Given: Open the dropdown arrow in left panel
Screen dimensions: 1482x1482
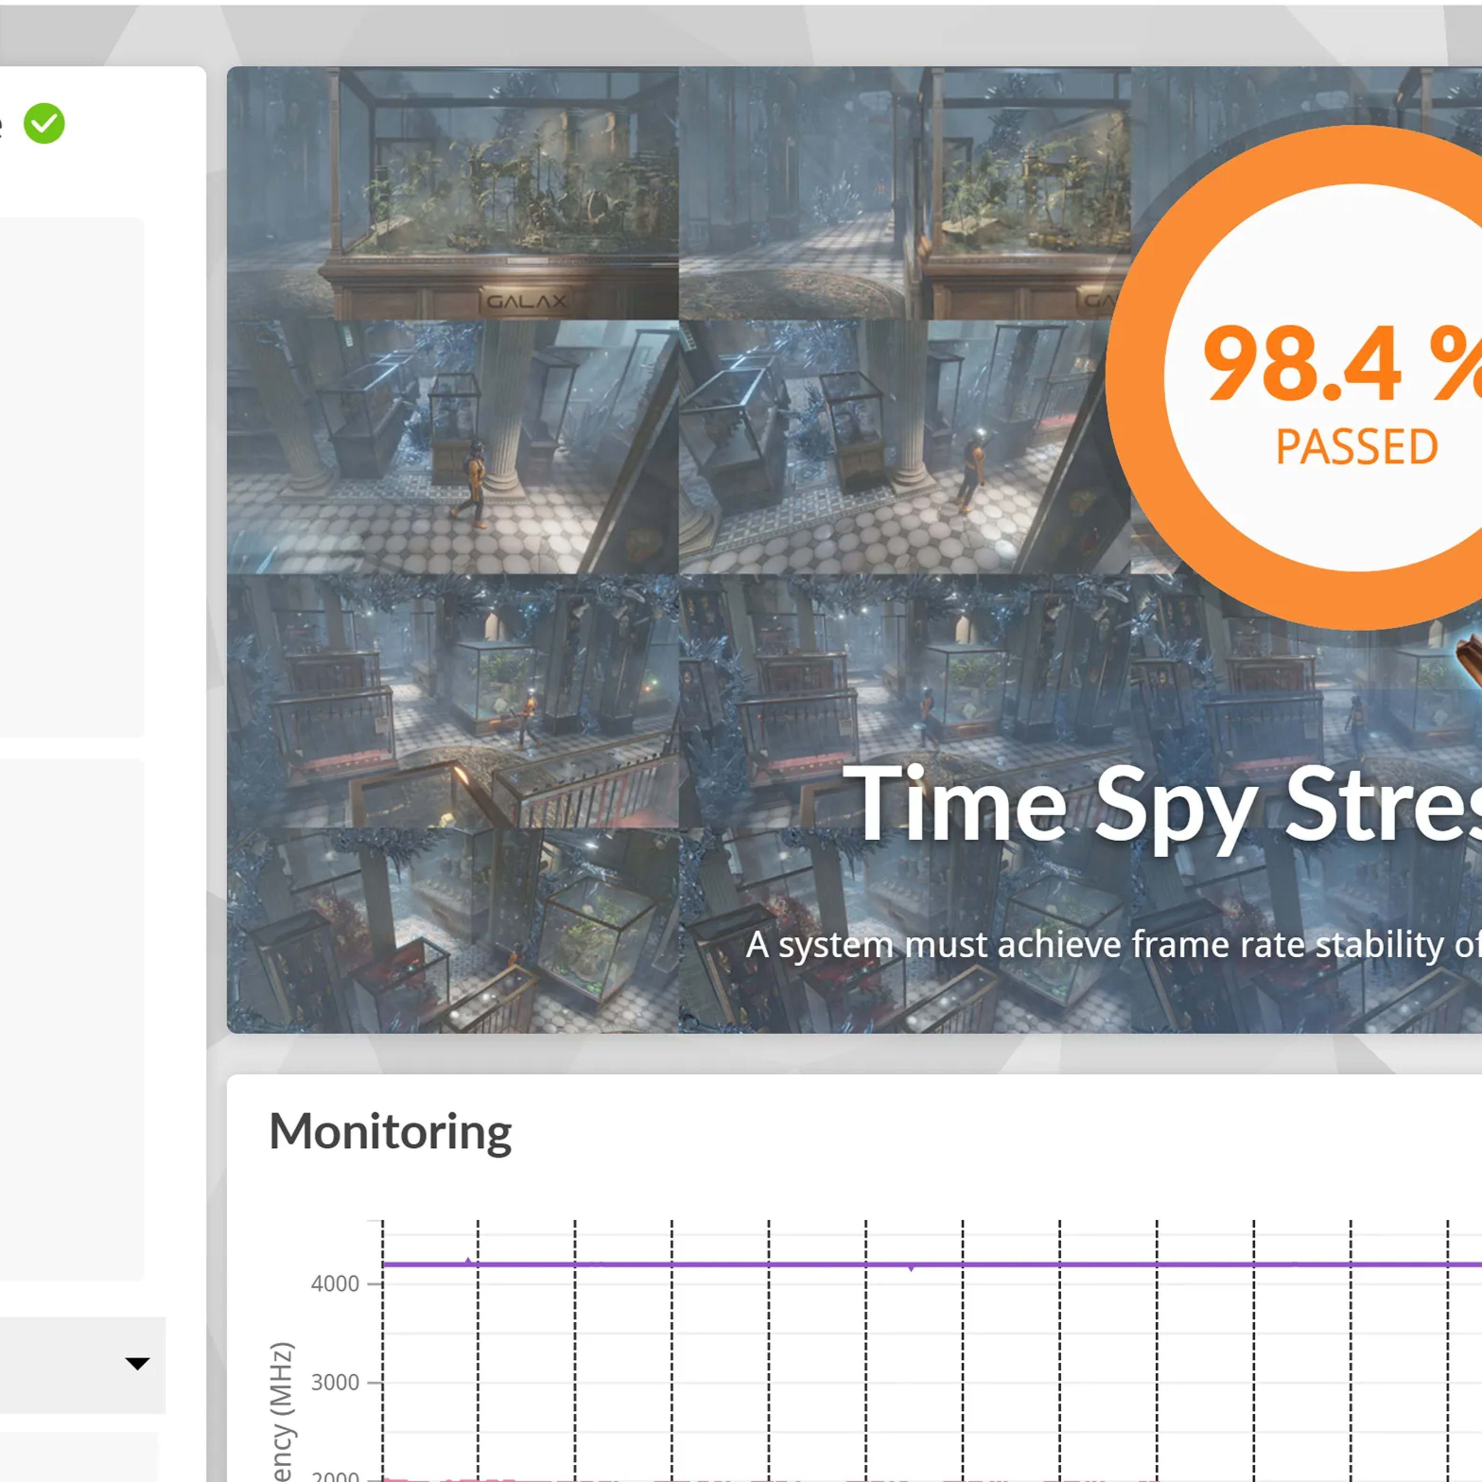Looking at the screenshot, I should [x=137, y=1363].
